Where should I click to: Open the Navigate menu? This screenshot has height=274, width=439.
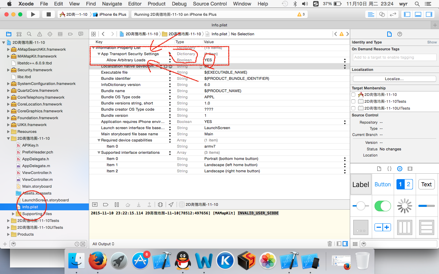112,4
